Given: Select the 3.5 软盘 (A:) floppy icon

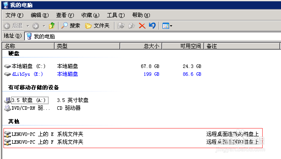Looking at the screenshot, I should pyautogui.click(x=7, y=100).
